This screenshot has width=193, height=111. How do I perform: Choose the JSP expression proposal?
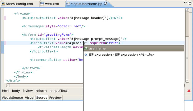click(x=134, y=54)
